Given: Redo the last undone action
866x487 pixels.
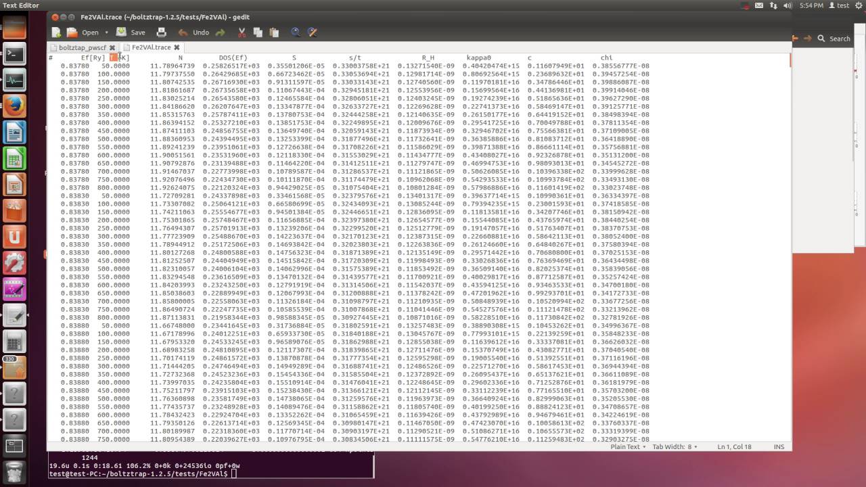Looking at the screenshot, I should tap(220, 32).
